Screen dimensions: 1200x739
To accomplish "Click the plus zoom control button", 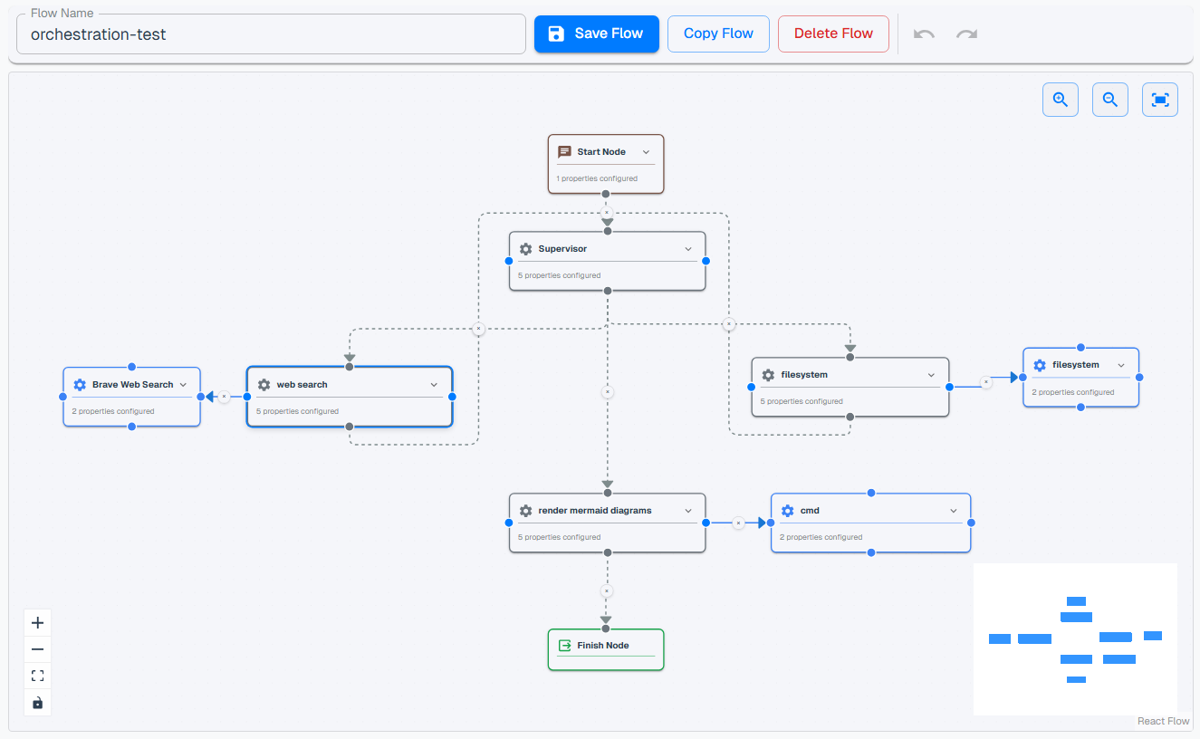I will tap(37, 623).
